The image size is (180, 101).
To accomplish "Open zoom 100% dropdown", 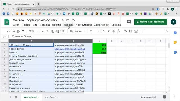I will [33, 31].
